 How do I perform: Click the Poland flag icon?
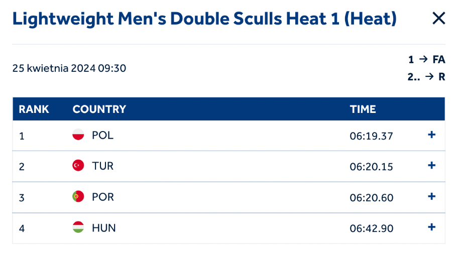(78, 135)
